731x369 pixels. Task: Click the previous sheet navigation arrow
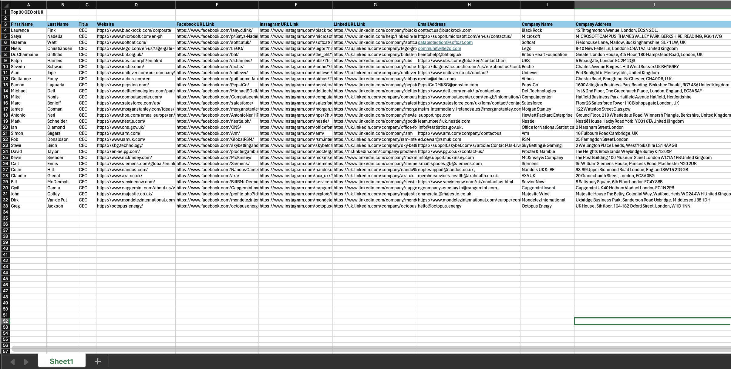13,362
